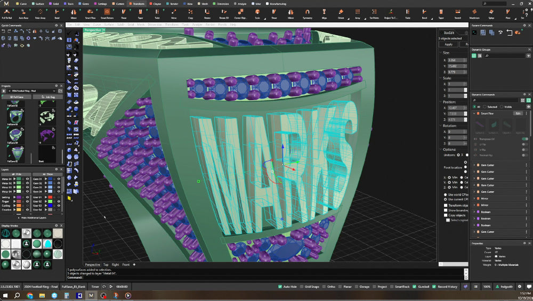This screenshot has width=533, height=301.
Task: Open Dynamic Commands panel gear settings
Action: coord(524,94)
